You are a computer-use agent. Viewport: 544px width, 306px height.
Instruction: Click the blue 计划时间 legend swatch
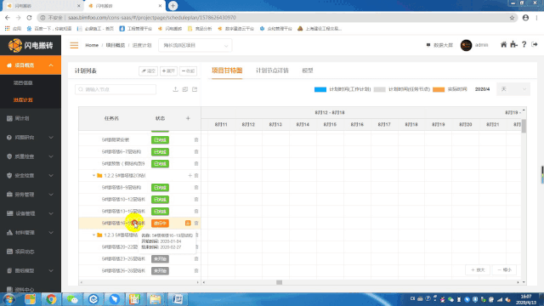tap(320, 89)
